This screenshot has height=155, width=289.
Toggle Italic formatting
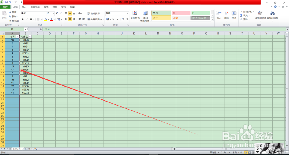[27, 19]
